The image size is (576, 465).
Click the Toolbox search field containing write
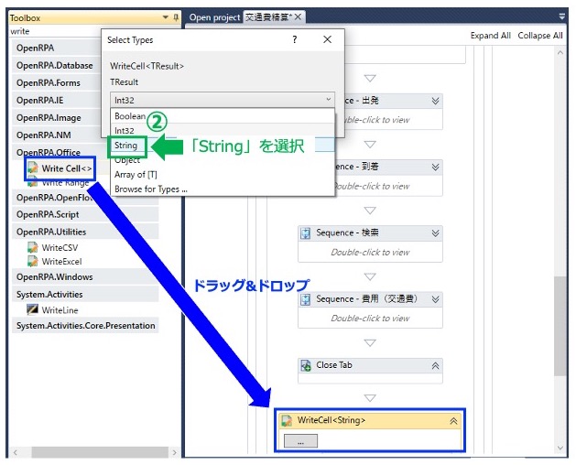55,31
